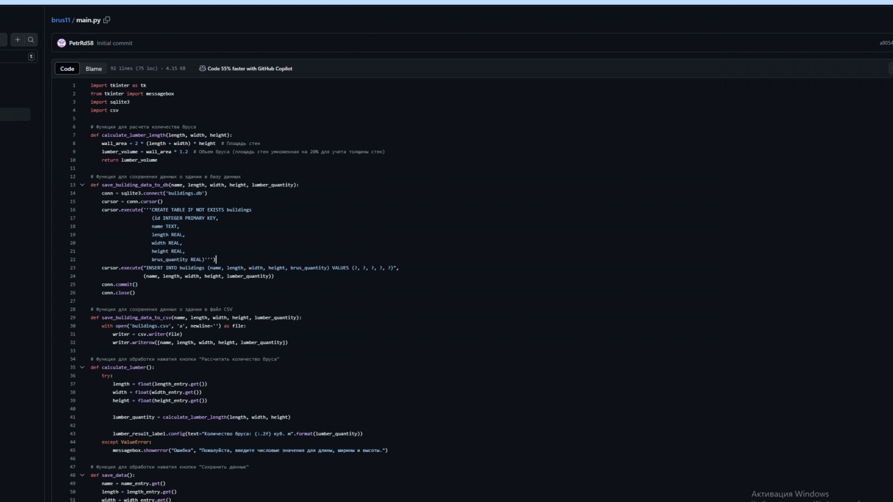Open file search with the magnifier icon
893x502 pixels.
31,40
